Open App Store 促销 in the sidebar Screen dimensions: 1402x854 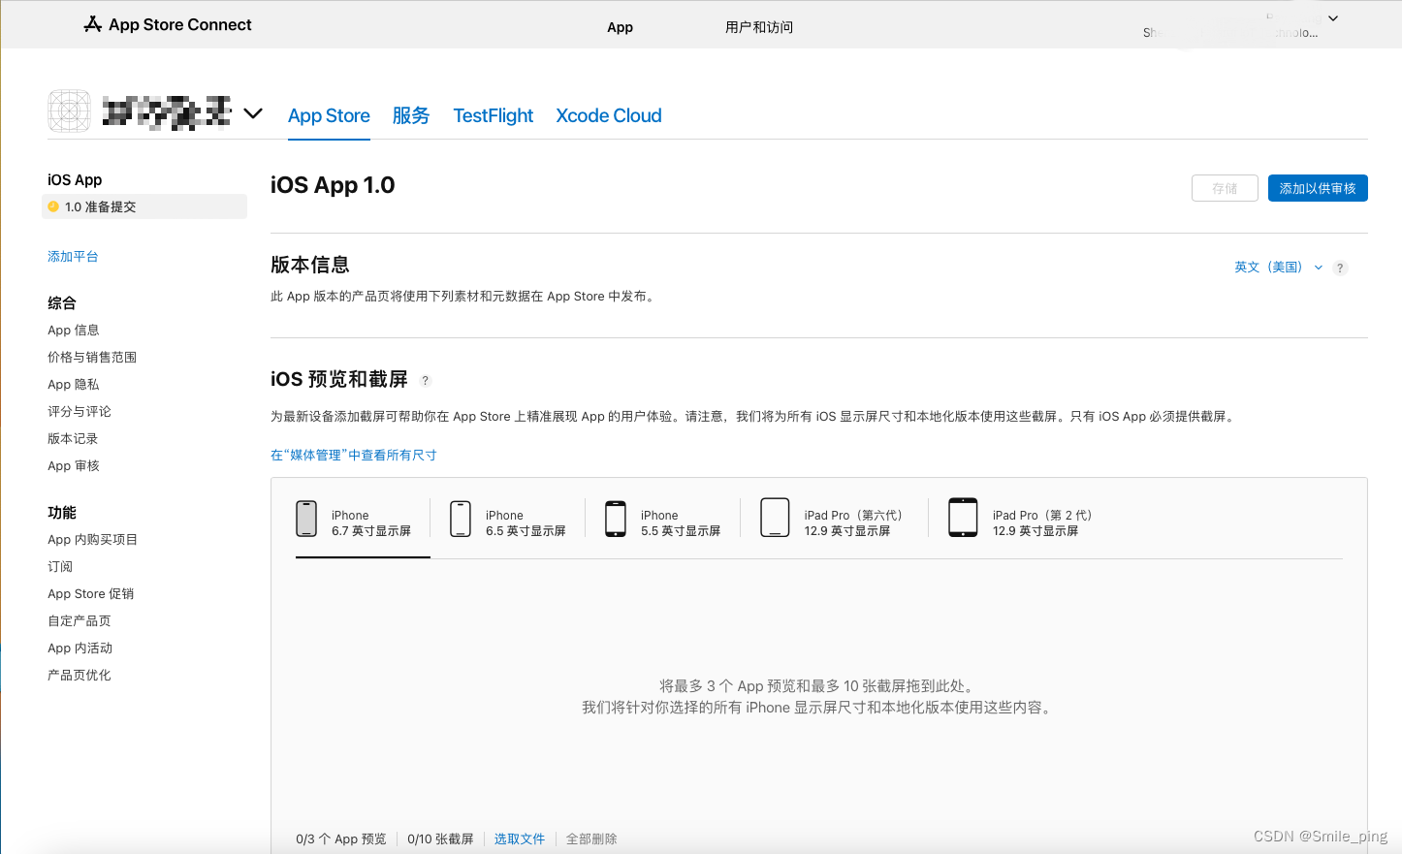[x=91, y=594]
